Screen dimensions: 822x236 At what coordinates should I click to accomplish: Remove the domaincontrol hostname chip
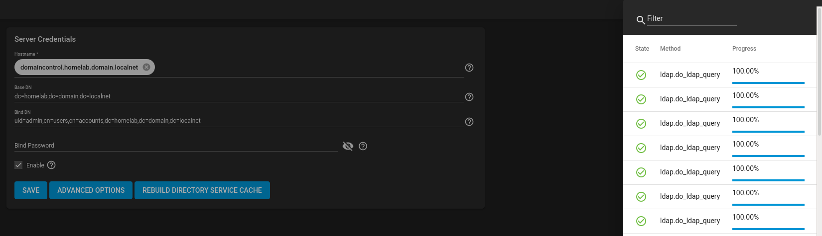[x=146, y=67]
